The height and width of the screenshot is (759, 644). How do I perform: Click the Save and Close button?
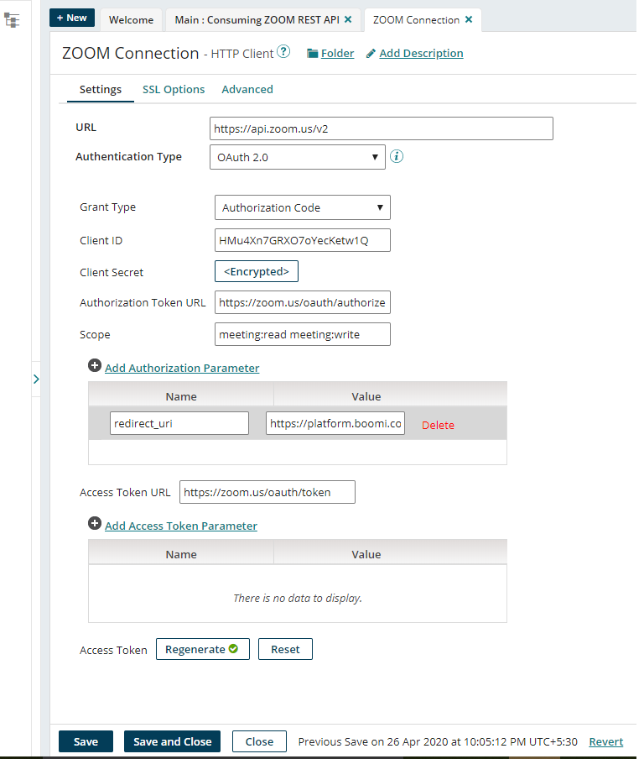click(x=172, y=741)
